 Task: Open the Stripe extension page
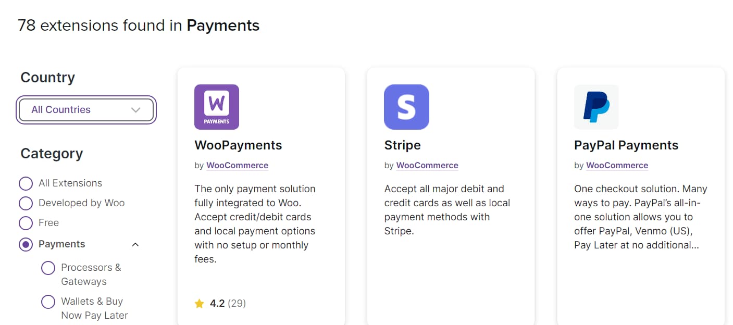(x=402, y=145)
